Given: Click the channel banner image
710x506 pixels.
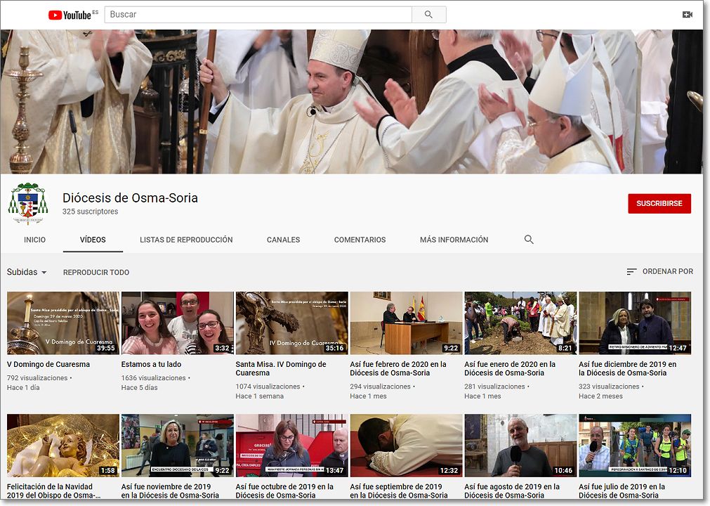Looking at the screenshot, I should coord(352,101).
